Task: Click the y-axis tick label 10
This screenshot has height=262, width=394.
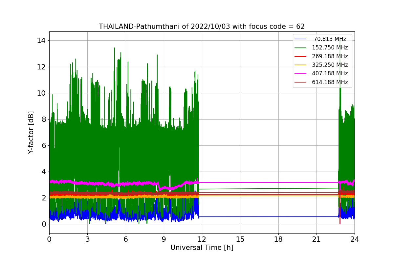Action: pos(42,93)
